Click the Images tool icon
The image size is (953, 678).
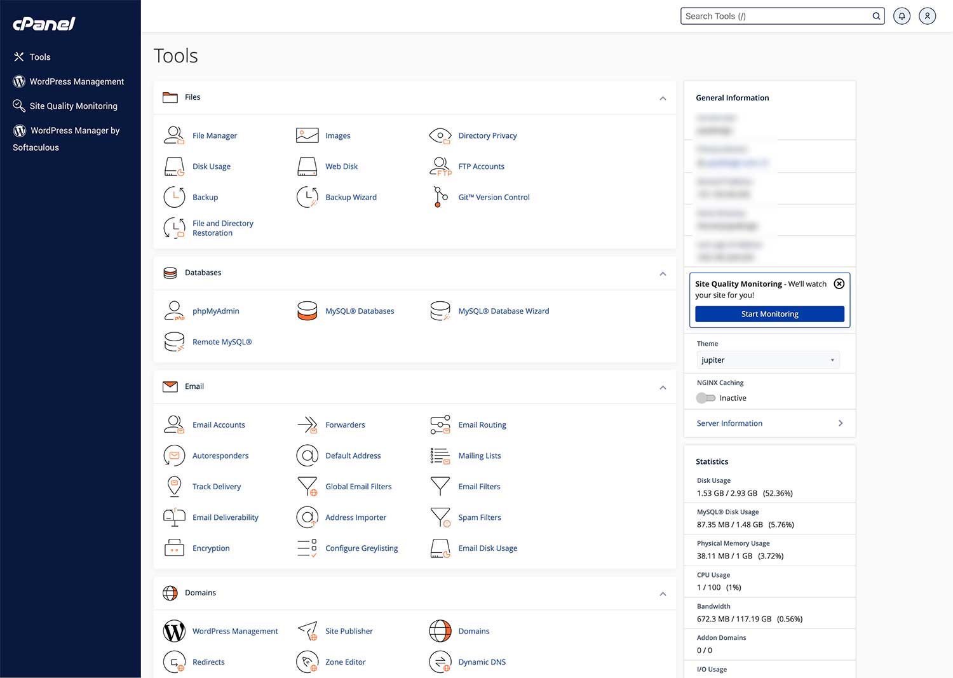click(307, 135)
